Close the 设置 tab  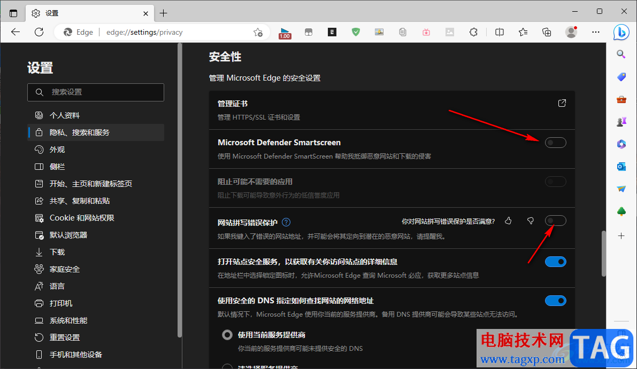tap(145, 13)
